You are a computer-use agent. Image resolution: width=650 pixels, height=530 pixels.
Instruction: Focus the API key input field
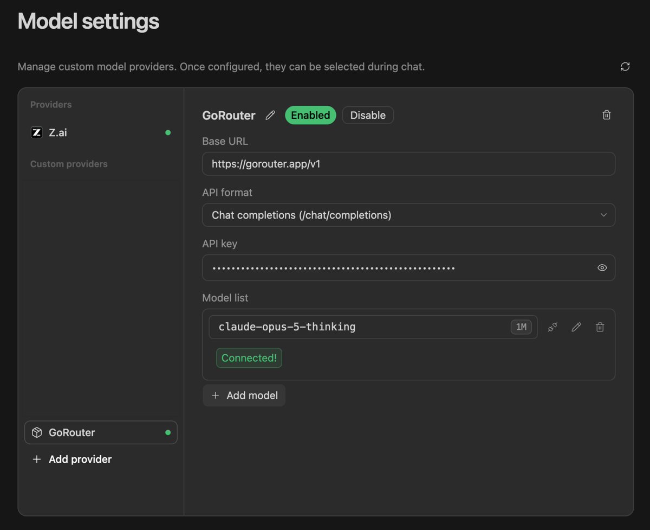pos(408,268)
